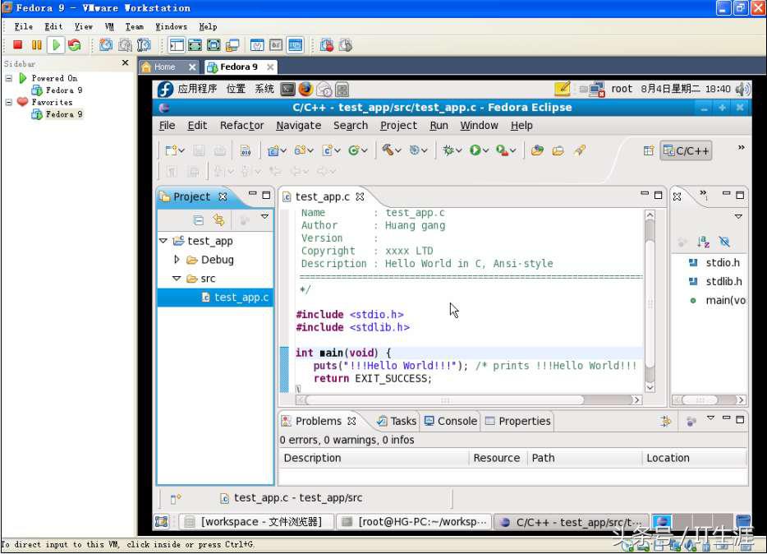Viewport: 767px width, 554px height.
Task: Toggle hiding non-public members in Outline
Action: (x=723, y=241)
